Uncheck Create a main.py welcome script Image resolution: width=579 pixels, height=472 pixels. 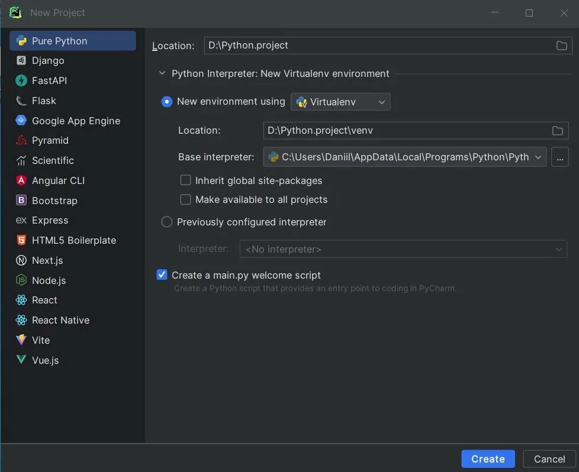162,275
